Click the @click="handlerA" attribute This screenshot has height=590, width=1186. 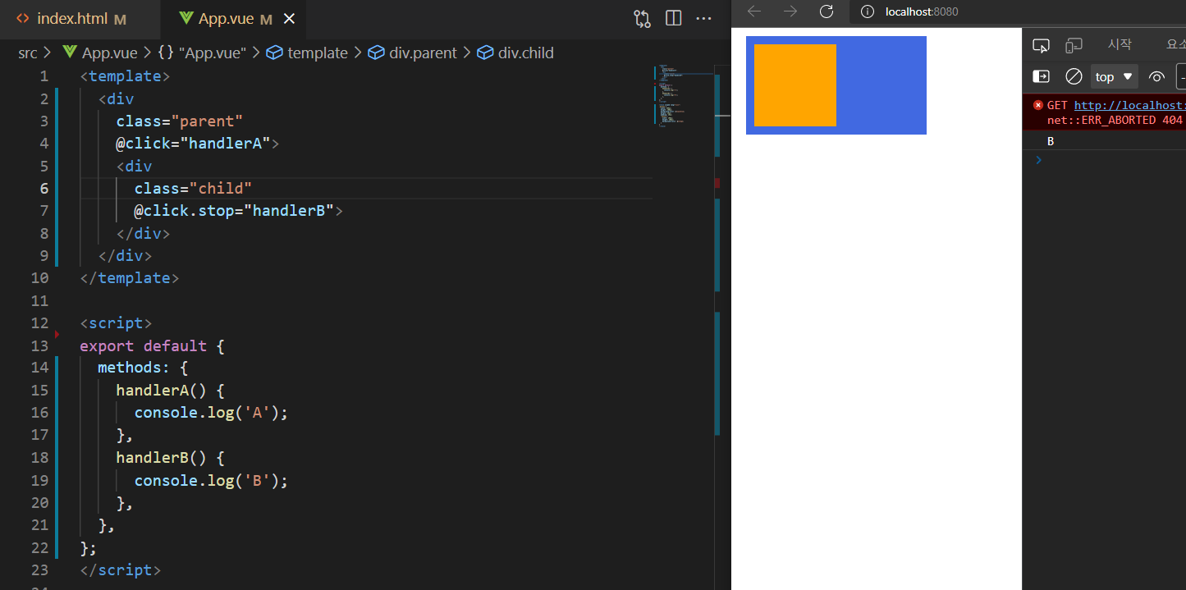coord(193,144)
